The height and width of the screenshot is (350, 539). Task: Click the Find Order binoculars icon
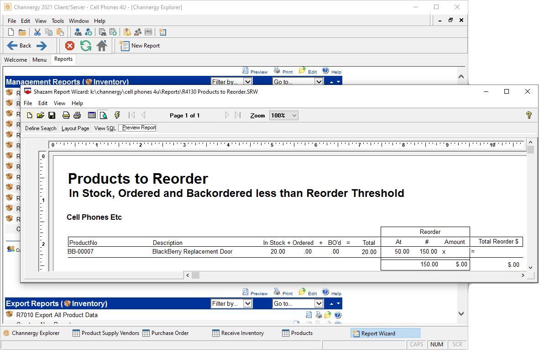102,32
